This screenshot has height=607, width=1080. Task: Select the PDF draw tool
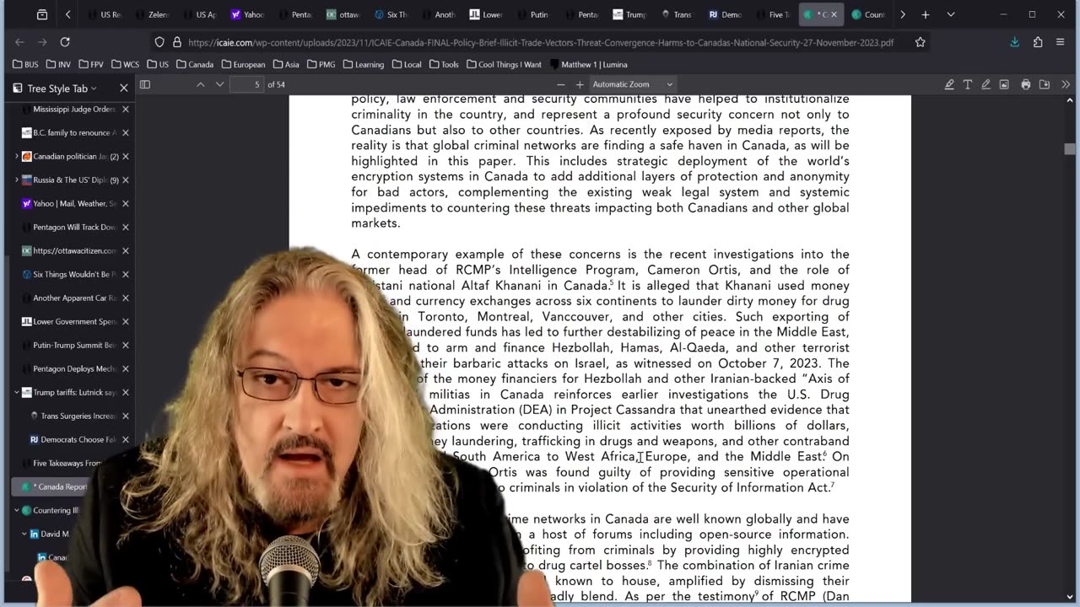click(985, 84)
